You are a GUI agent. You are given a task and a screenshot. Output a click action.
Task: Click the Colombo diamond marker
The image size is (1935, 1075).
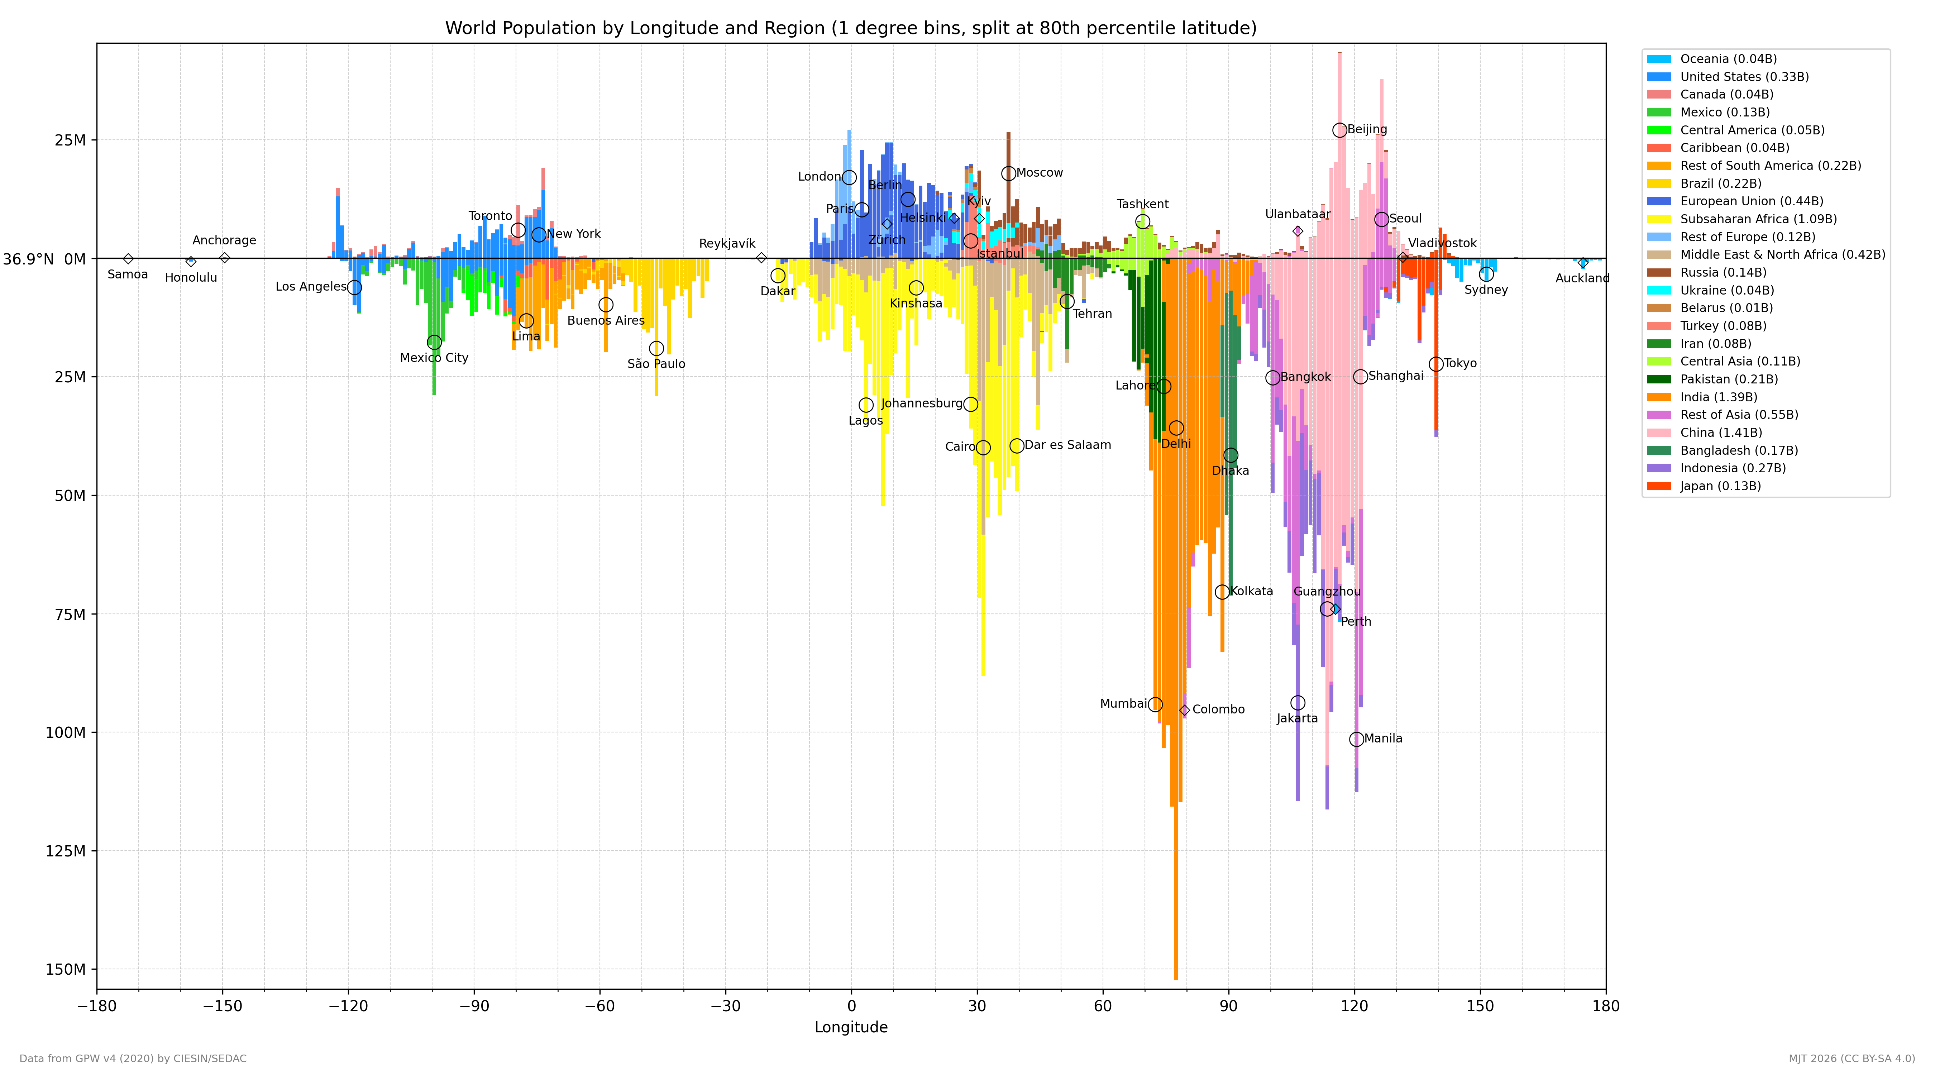pyautogui.click(x=1185, y=710)
